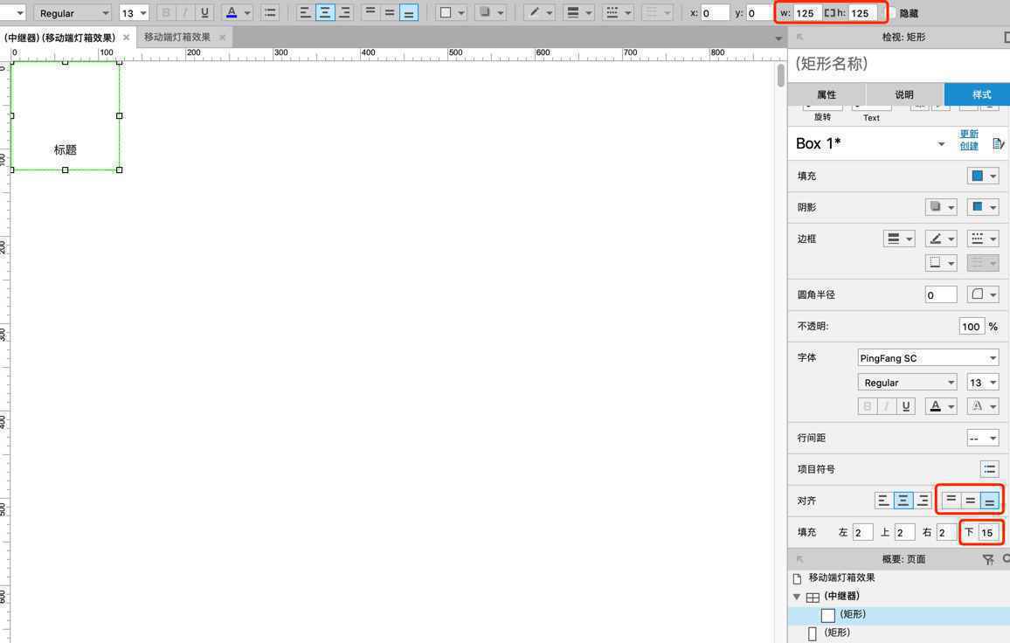Open the corner visibility dropdown
Viewport: 1010px width, 643px height.
point(983,294)
